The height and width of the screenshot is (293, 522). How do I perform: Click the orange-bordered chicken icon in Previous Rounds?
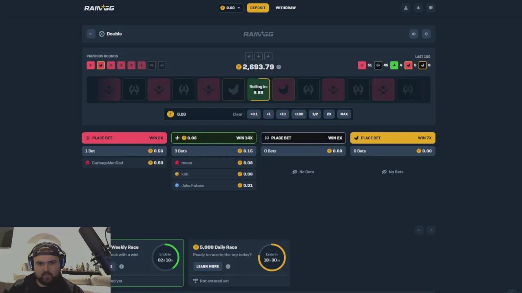pyautogui.click(x=101, y=65)
